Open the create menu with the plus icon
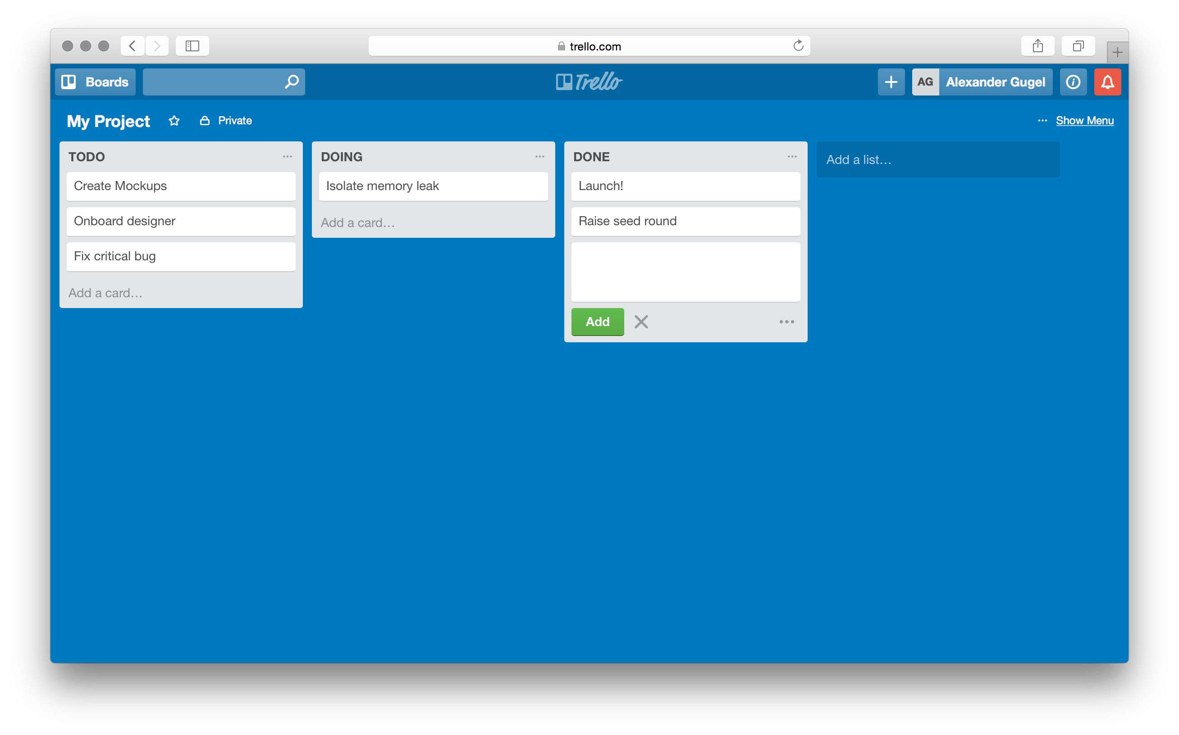Screen dimensions: 1179x735 [x=891, y=82]
